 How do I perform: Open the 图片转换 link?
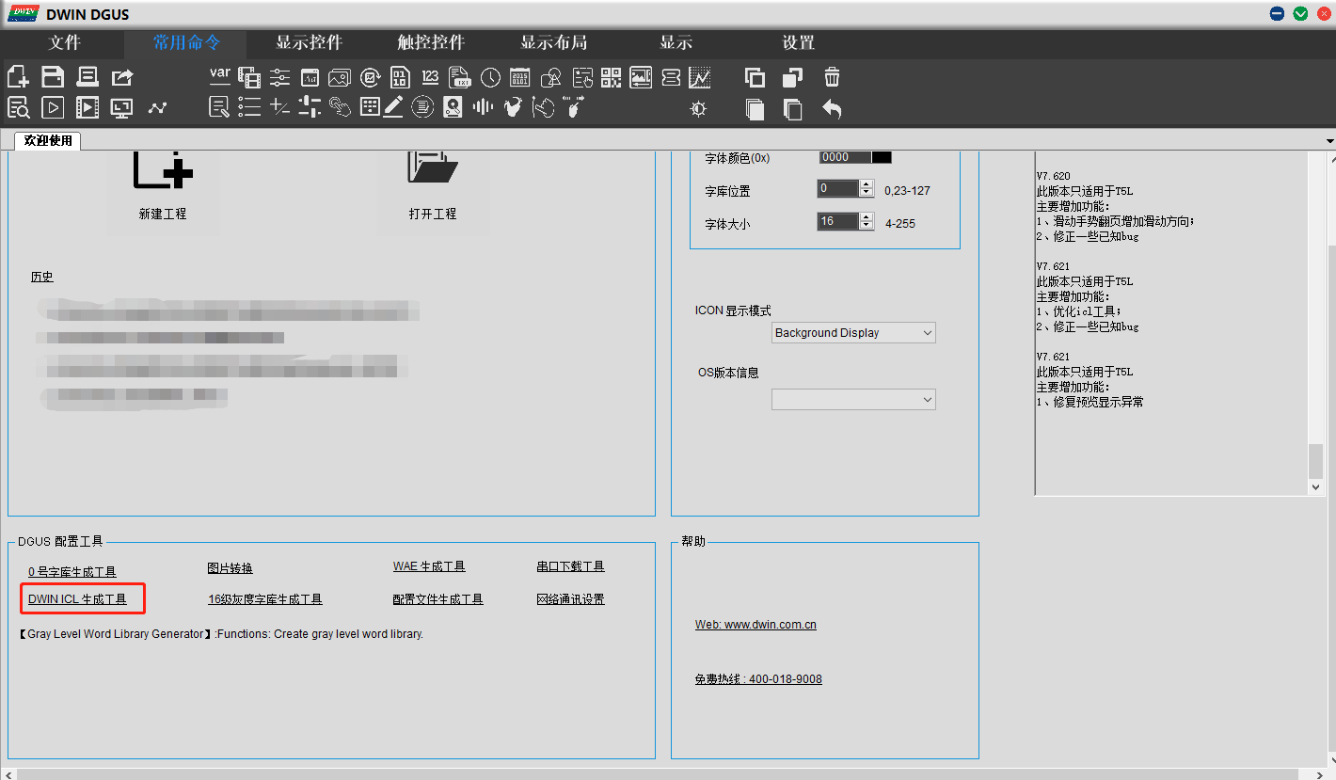(231, 568)
